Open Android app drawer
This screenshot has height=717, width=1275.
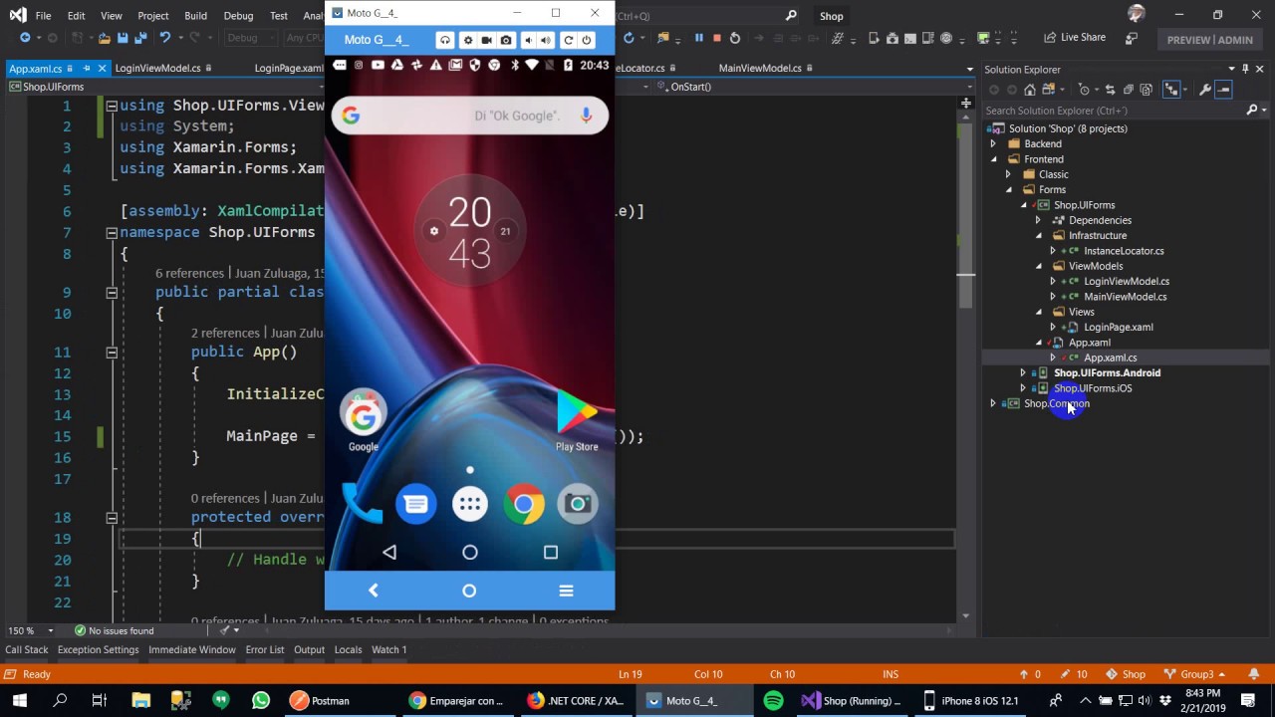coord(470,504)
